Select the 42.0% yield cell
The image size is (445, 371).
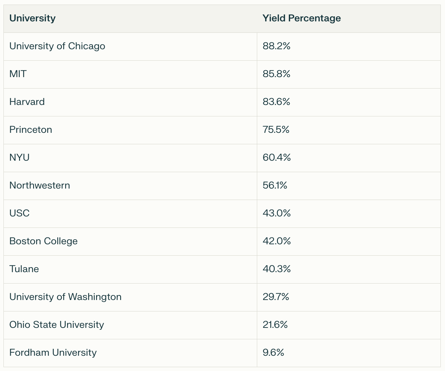click(x=277, y=241)
